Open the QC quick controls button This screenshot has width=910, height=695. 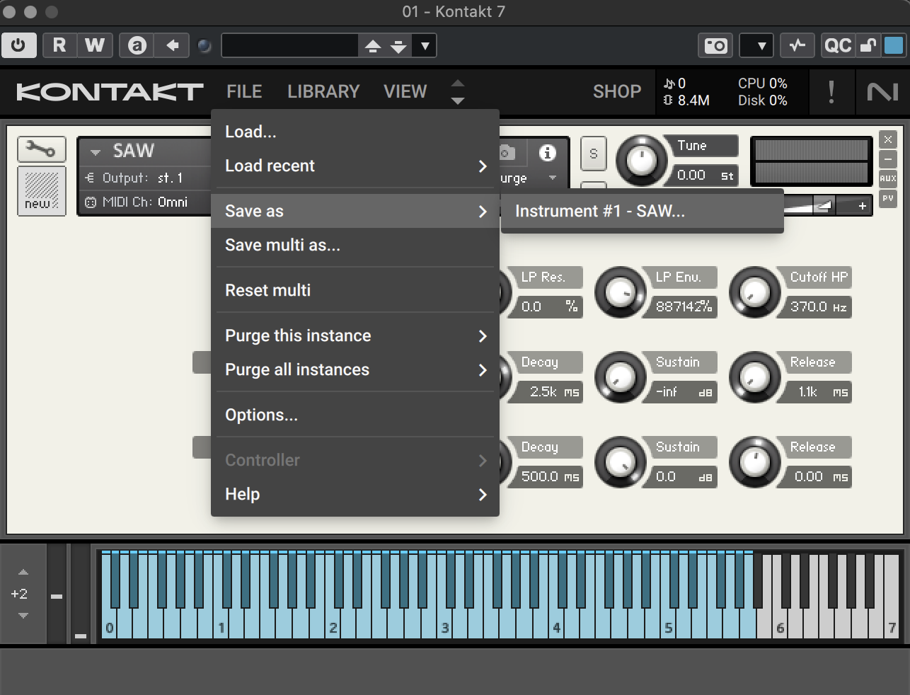pyautogui.click(x=838, y=46)
